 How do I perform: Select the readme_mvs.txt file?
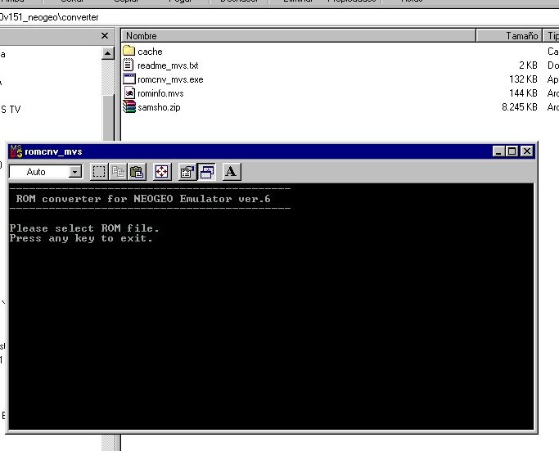coord(168,65)
